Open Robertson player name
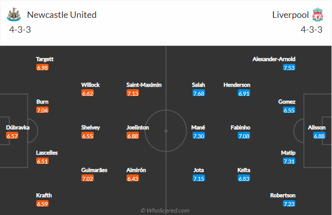 point(283,195)
